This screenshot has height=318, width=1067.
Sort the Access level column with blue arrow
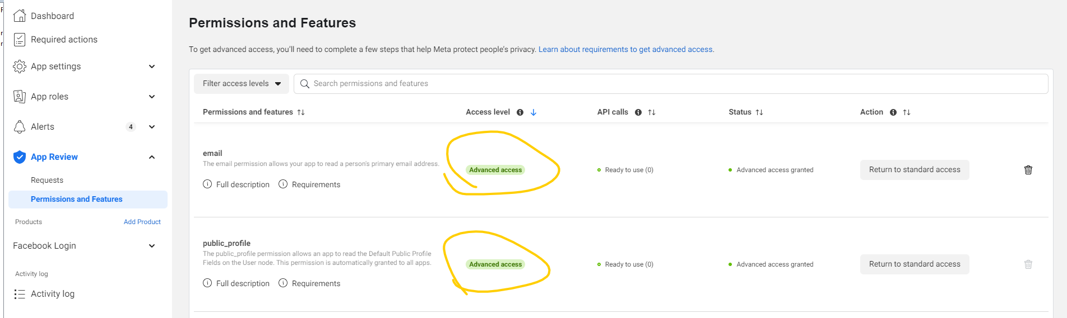[x=533, y=112]
